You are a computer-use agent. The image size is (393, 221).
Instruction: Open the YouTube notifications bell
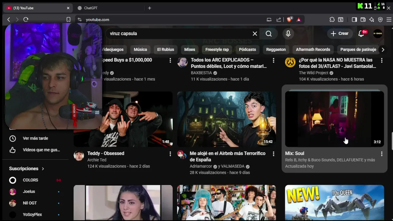tap(361, 34)
